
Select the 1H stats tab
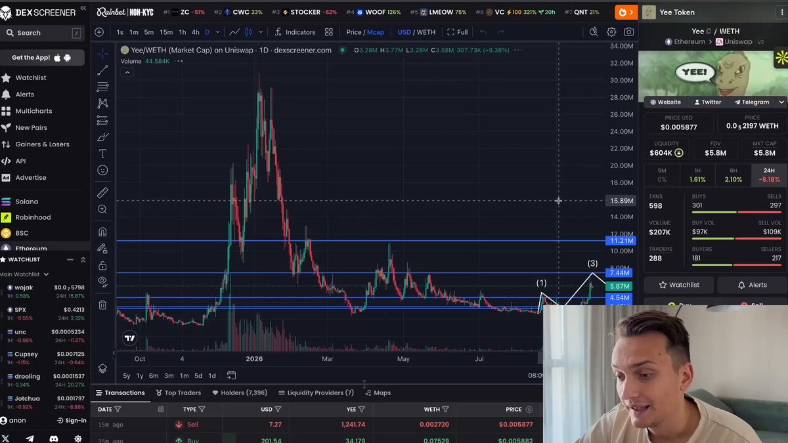tap(697, 175)
